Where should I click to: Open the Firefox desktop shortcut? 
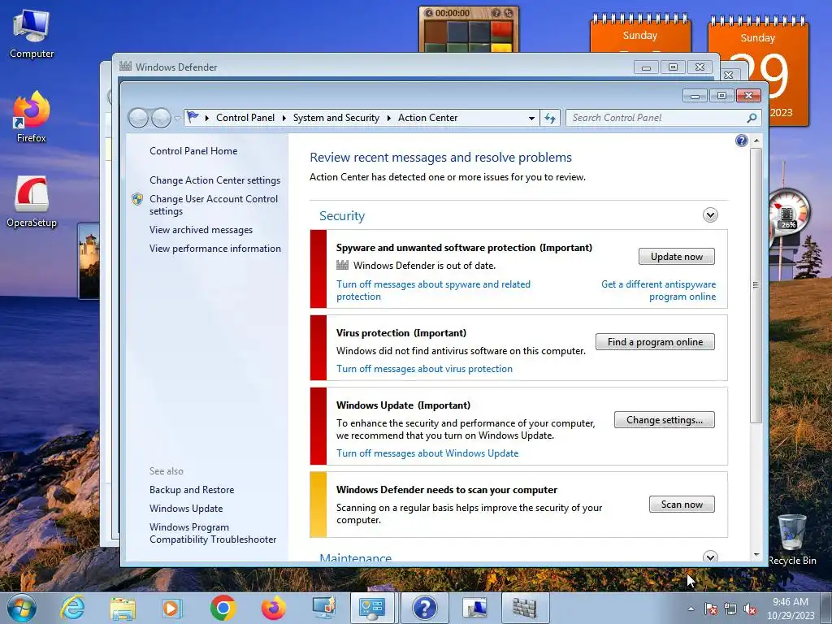32,117
